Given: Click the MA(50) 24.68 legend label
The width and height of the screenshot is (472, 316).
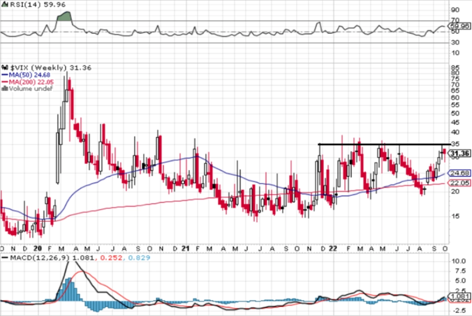Looking at the screenshot, I should click(x=30, y=75).
